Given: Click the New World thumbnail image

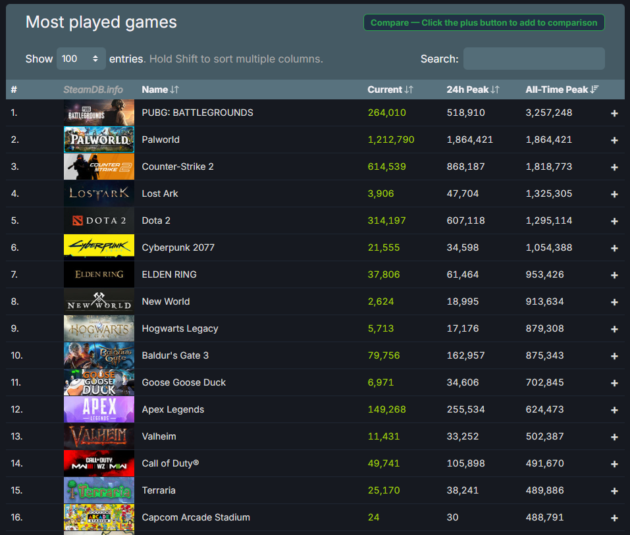Looking at the screenshot, I should [x=99, y=301].
